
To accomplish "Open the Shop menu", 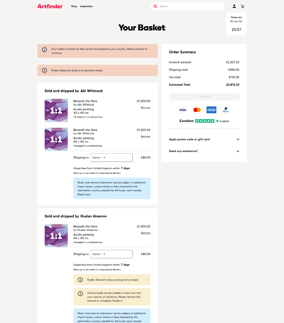I will point(74,6).
